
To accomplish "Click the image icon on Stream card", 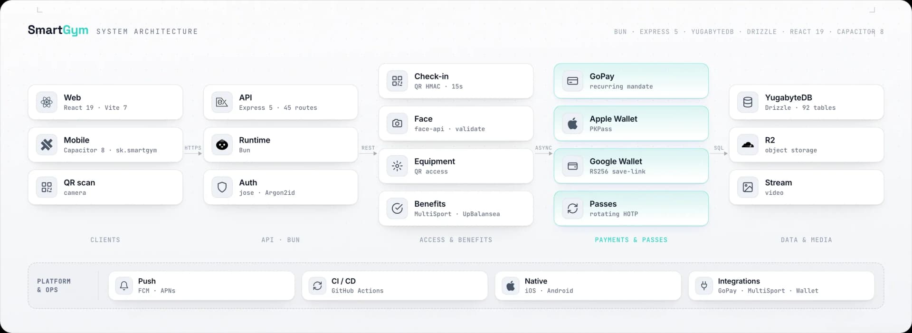I will (x=748, y=187).
